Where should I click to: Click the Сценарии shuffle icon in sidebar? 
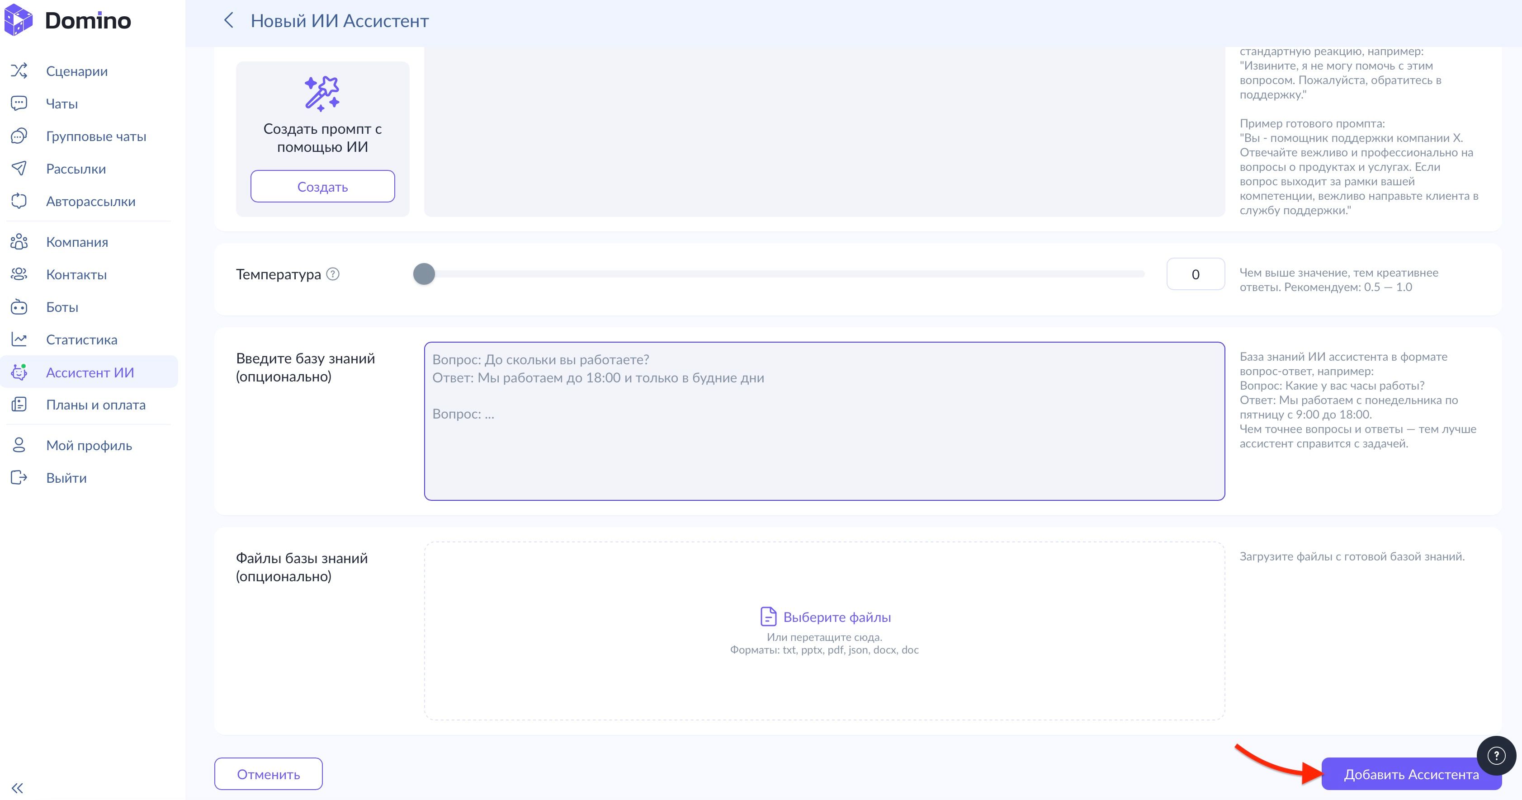[x=19, y=71]
